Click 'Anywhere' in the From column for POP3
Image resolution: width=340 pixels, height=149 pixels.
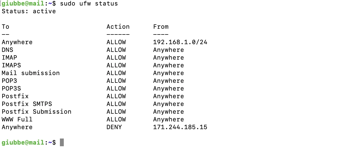168,81
